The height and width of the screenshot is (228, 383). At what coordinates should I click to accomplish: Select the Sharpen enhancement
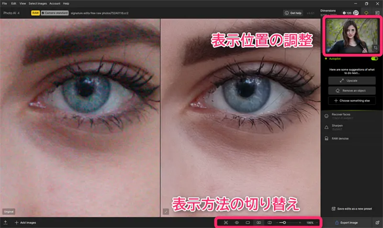(352, 127)
